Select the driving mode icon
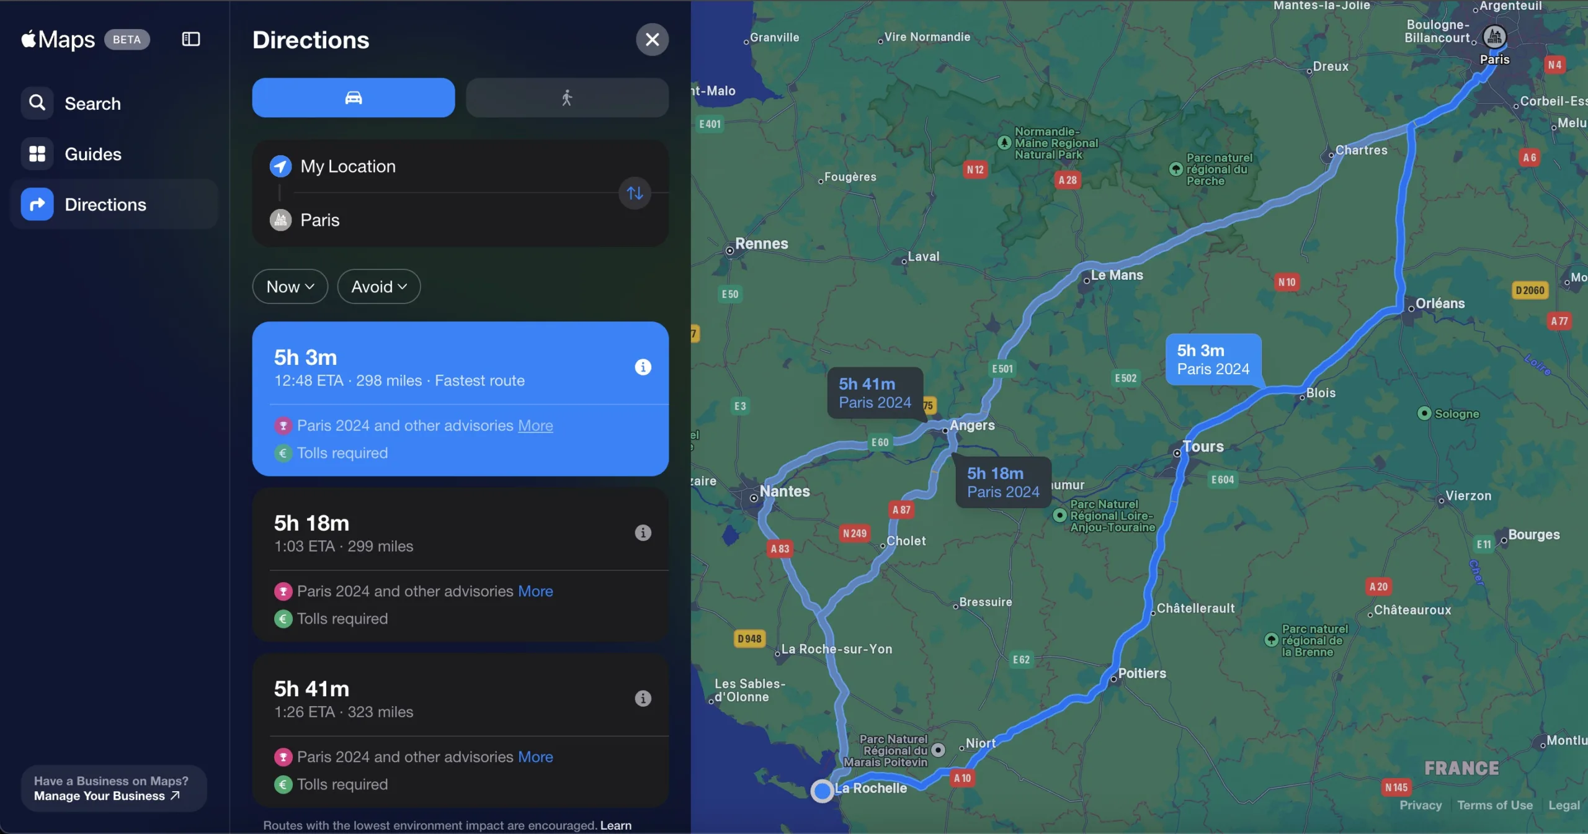Viewport: 1588px width, 834px height. tap(354, 97)
